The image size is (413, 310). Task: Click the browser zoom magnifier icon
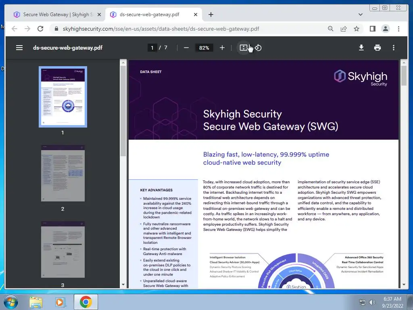click(331, 29)
